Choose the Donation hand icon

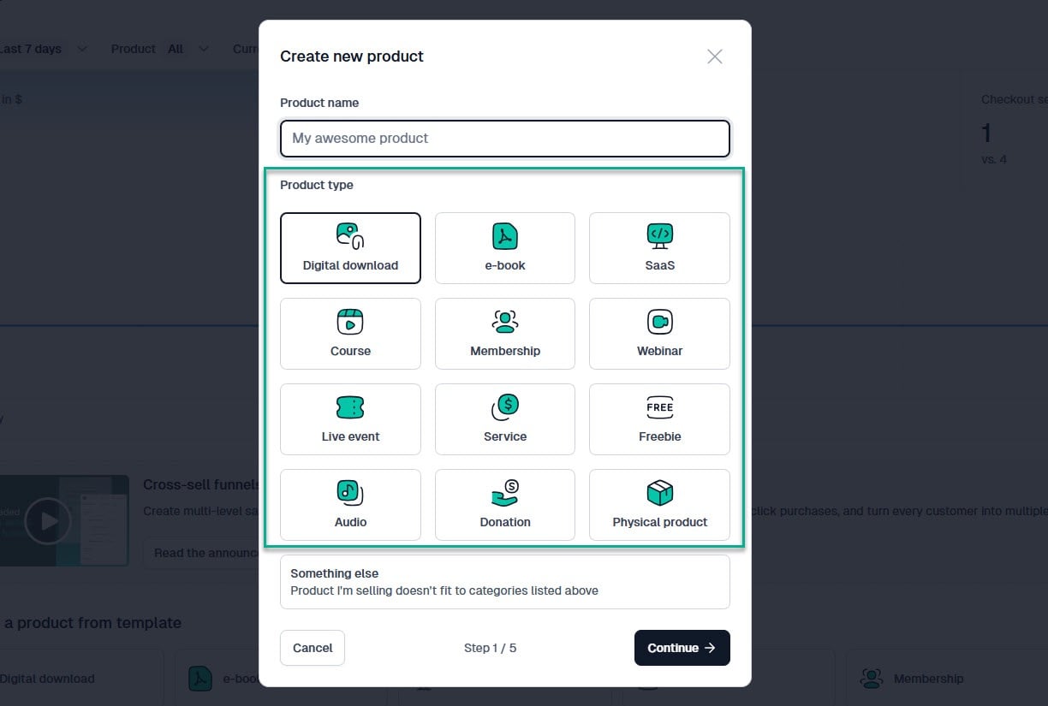(505, 493)
